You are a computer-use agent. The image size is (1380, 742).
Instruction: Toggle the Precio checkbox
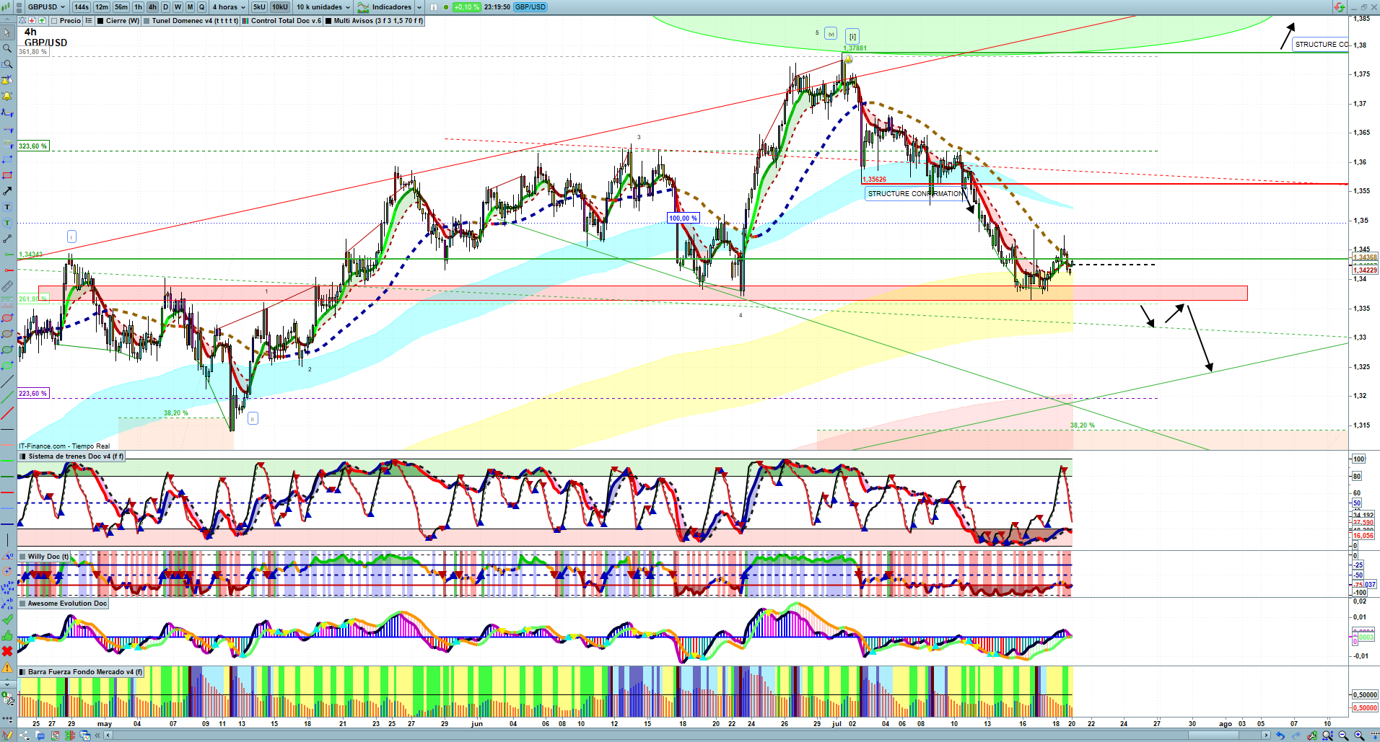pos(55,21)
